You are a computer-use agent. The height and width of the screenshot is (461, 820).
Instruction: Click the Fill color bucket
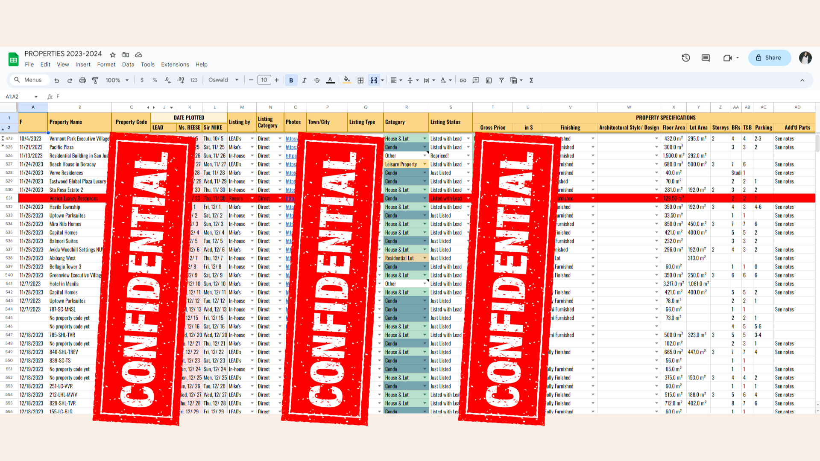point(346,80)
